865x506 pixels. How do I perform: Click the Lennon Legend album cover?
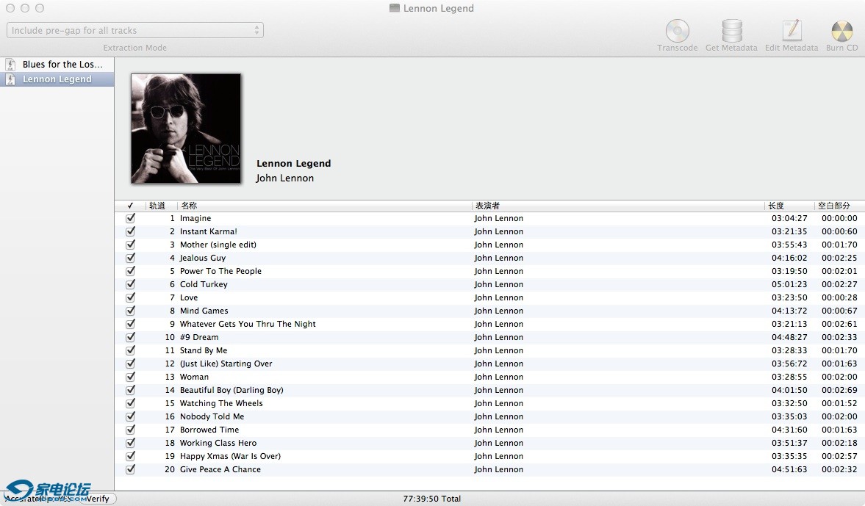tap(186, 129)
